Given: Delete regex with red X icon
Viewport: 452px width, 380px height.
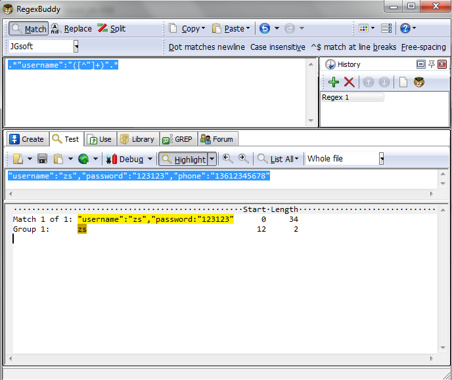Looking at the screenshot, I should pyautogui.click(x=349, y=82).
